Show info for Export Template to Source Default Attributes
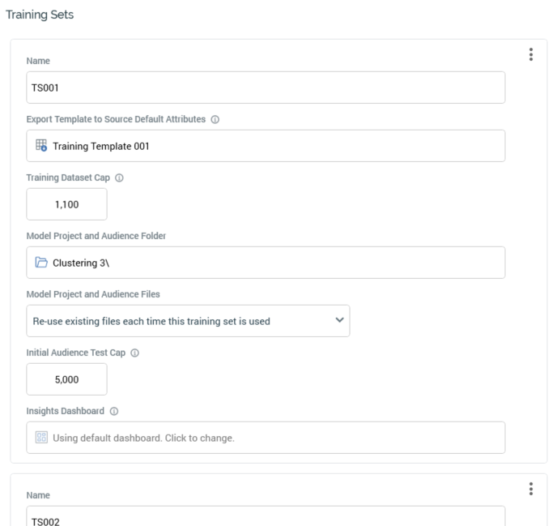This screenshot has height=526, width=557. 215,119
